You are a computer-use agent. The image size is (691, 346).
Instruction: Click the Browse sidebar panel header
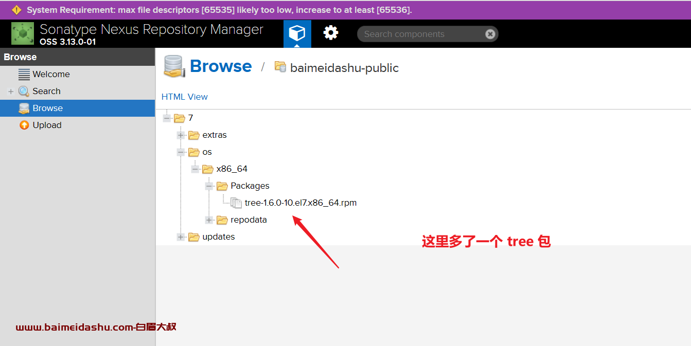click(x=77, y=57)
